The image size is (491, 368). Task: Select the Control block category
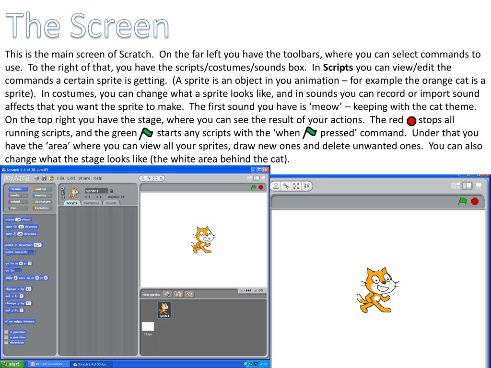(x=42, y=189)
